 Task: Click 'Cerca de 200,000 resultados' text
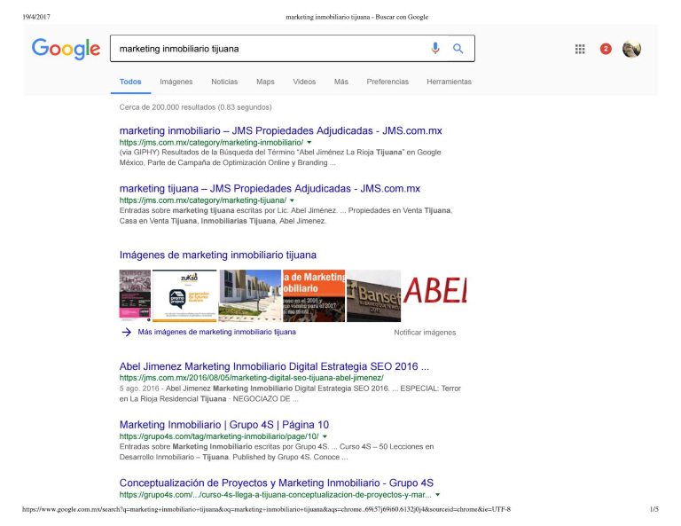tap(195, 107)
